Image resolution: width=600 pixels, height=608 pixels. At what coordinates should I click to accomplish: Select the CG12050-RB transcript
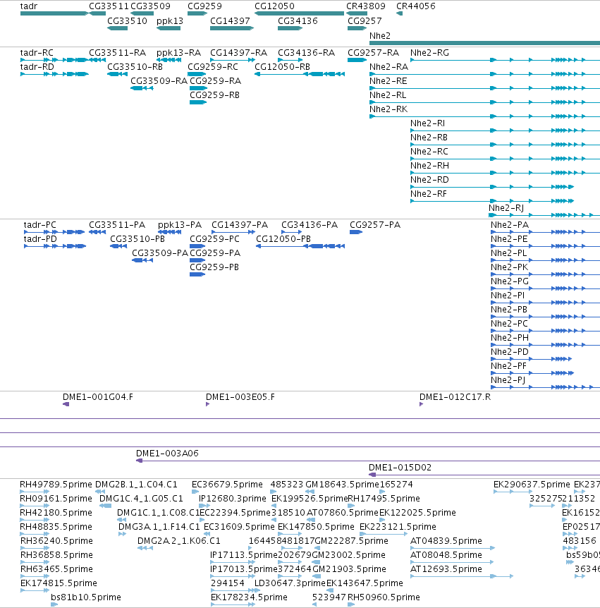tap(299, 74)
